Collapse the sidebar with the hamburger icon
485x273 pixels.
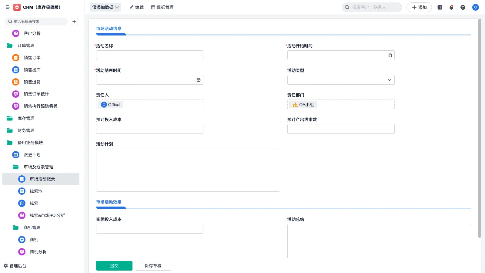(x=8, y=7)
